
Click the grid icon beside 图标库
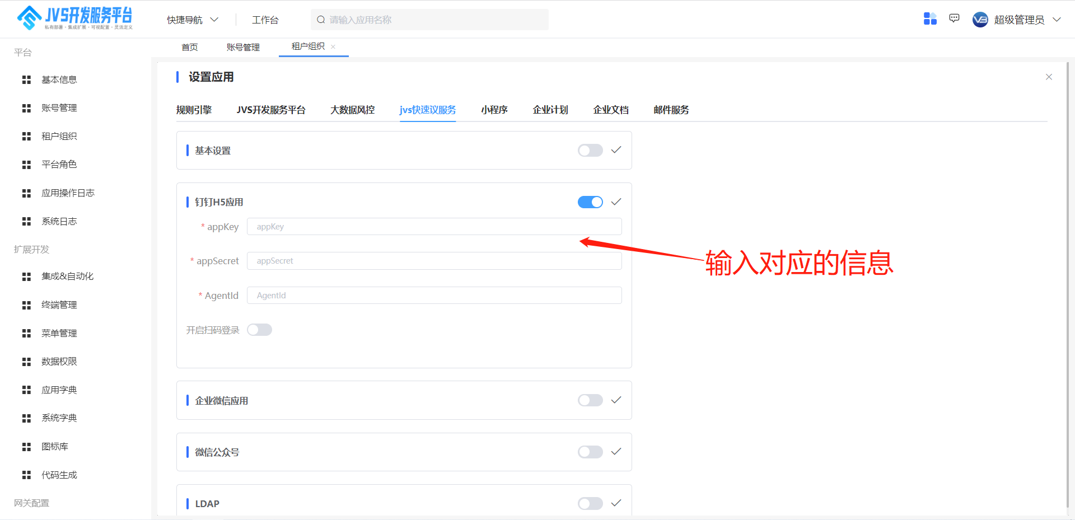coord(26,447)
